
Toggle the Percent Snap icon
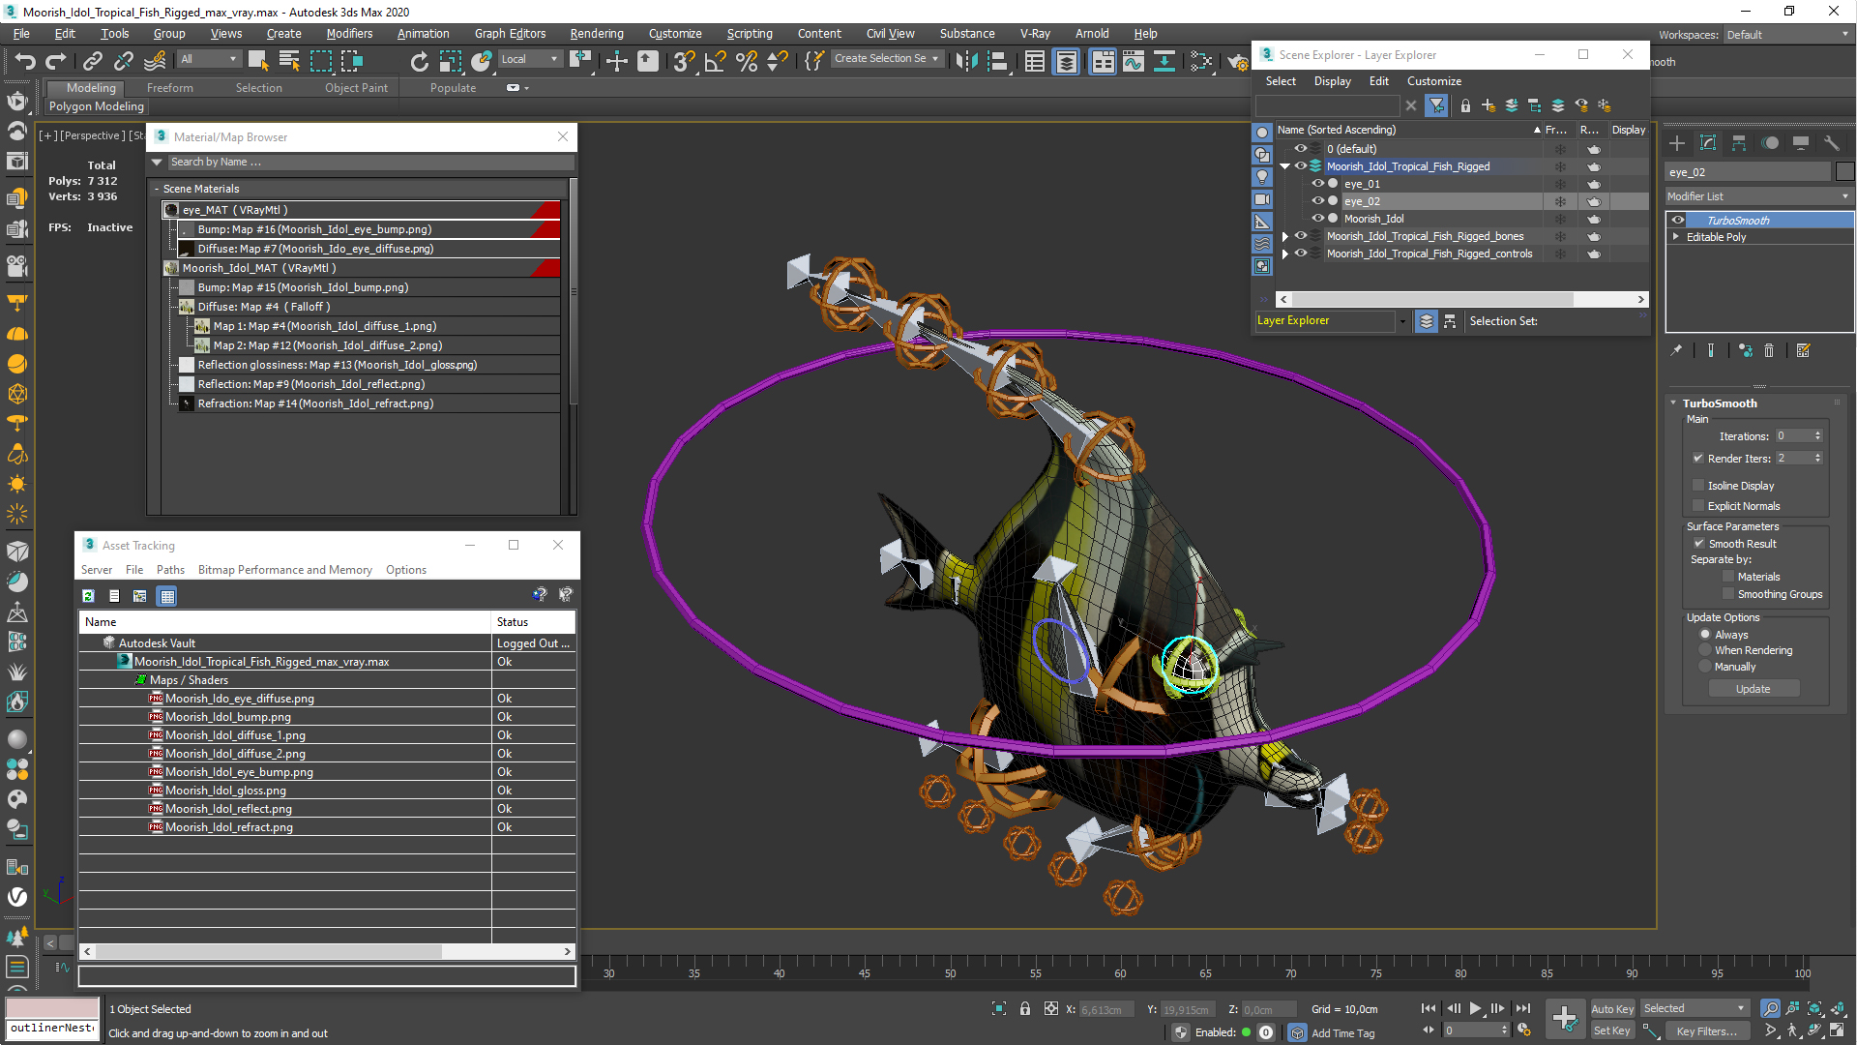747,60
